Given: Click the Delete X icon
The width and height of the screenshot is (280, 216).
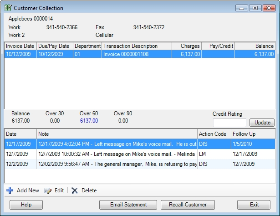Looking at the screenshot, I should click(75, 190).
